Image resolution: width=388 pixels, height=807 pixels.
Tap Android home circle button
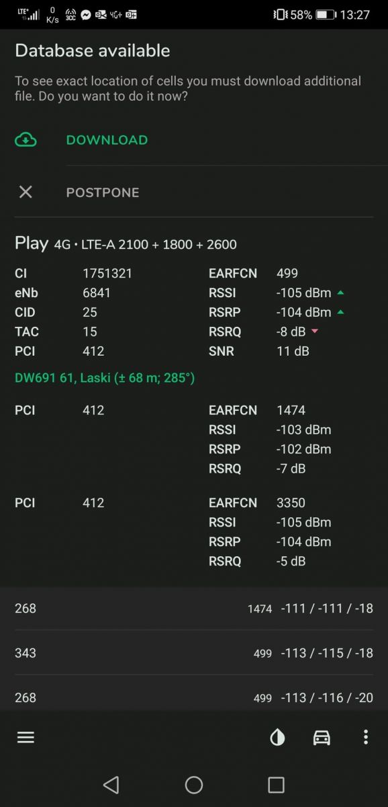[194, 784]
